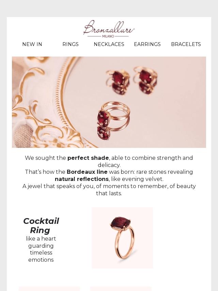218x291 pixels.
Task: Click the bold 'perfect shade' text
Action: tap(88, 158)
